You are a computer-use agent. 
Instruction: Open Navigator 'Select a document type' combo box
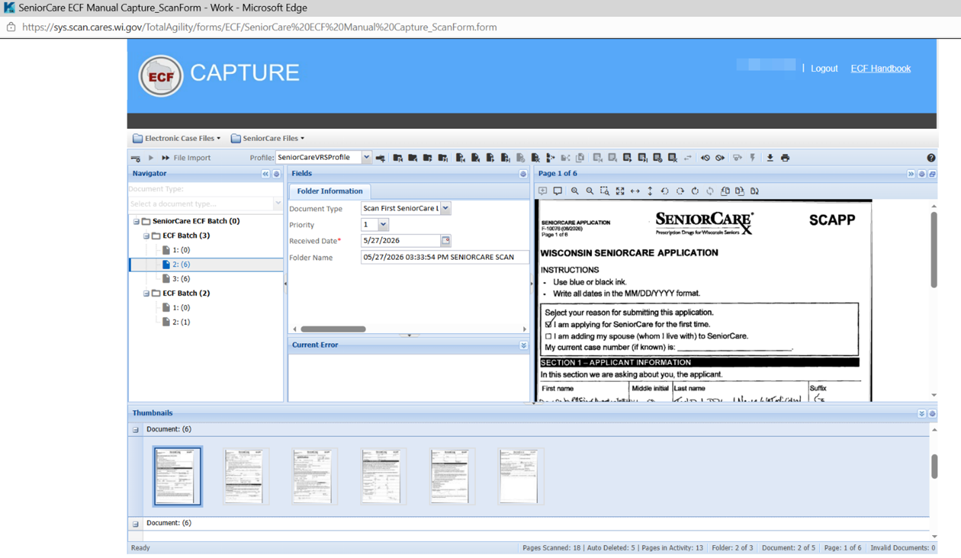pos(206,203)
